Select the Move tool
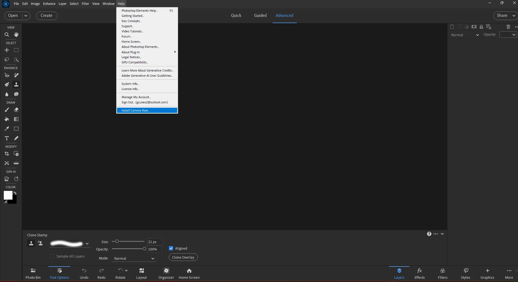 (7, 50)
